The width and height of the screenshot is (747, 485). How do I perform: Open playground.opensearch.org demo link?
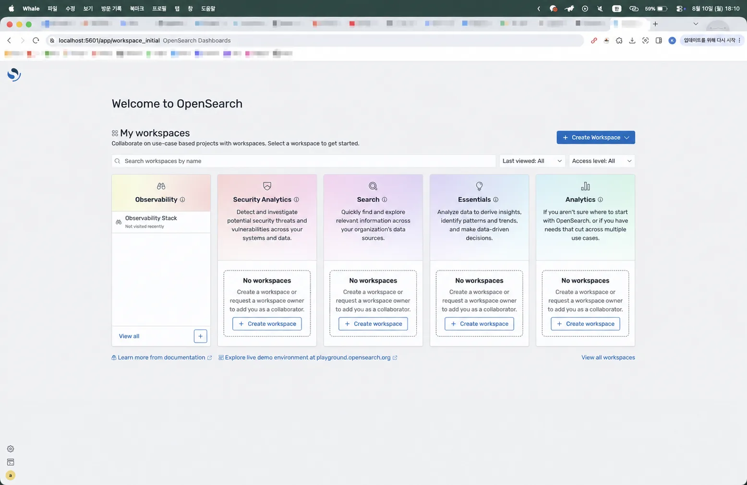click(308, 357)
